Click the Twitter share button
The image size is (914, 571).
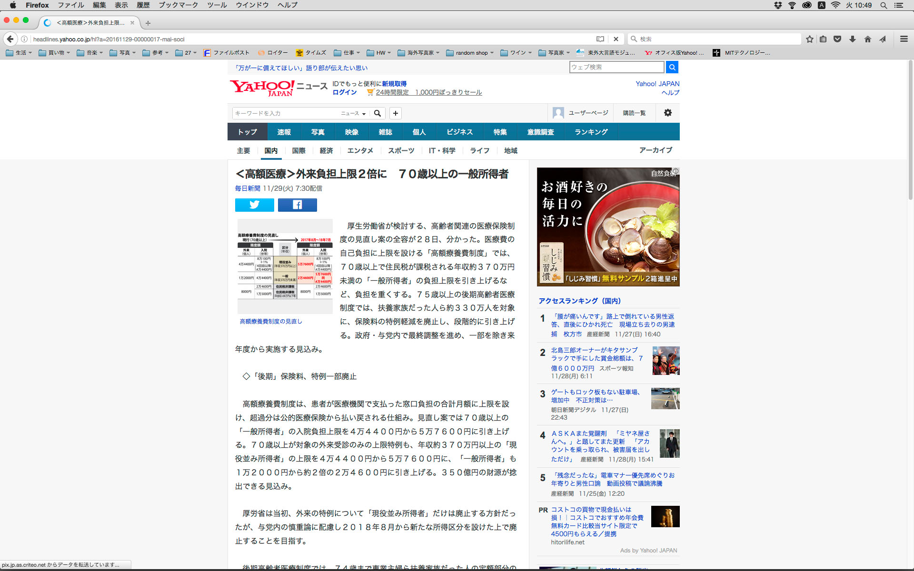coord(254,205)
